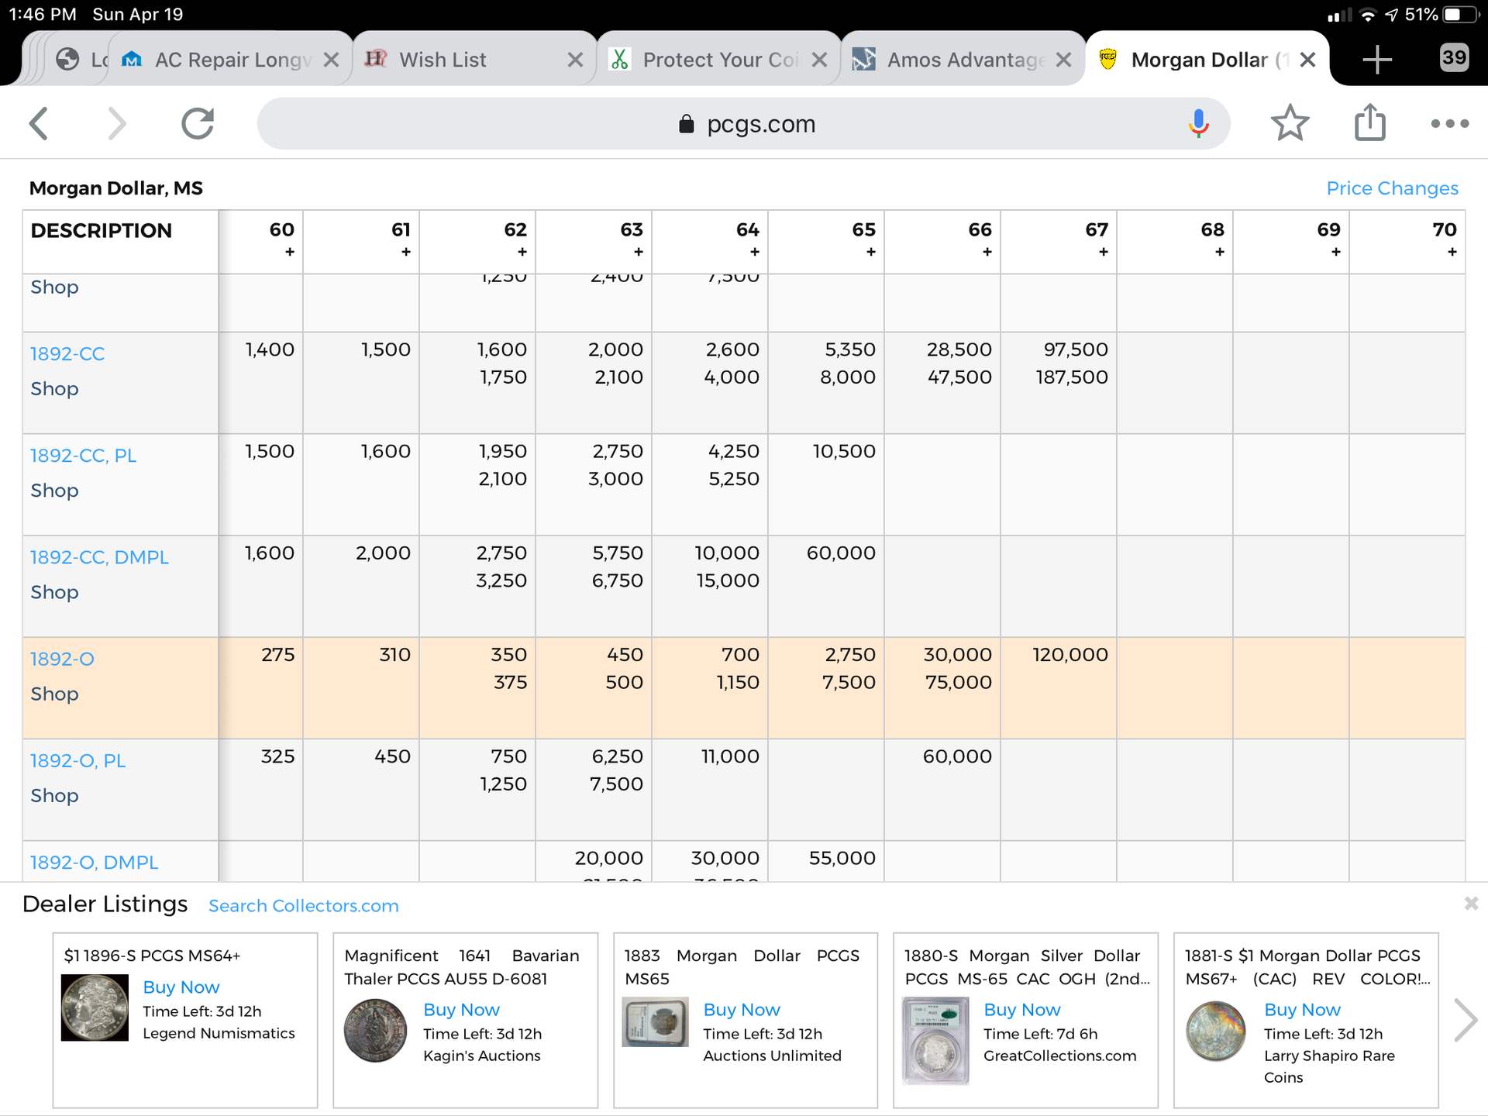This screenshot has height=1116, width=1488.
Task: Open the 39 tabs switcher
Action: point(1453,57)
